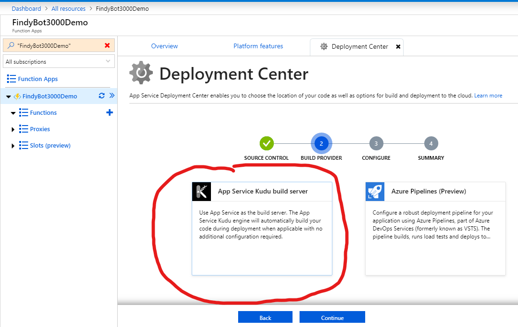Switch to the Platform features tab
The height and width of the screenshot is (327, 518).
[x=258, y=46]
